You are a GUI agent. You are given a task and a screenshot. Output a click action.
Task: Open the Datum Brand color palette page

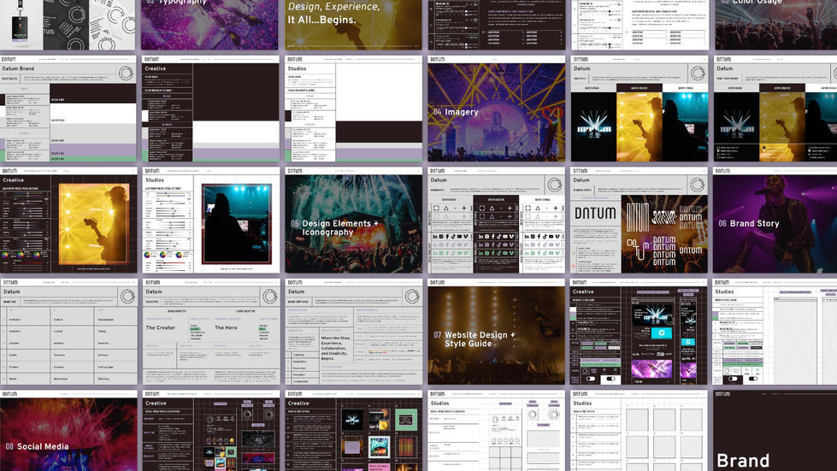(68, 109)
